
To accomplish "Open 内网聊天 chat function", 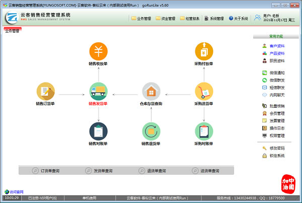I will click(x=277, y=95).
